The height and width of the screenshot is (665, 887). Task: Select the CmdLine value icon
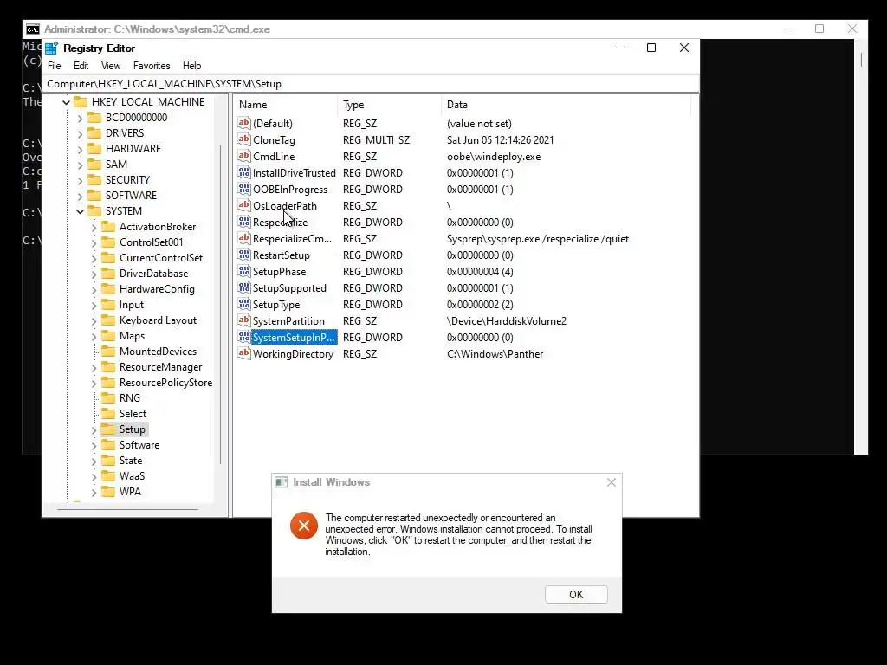243,156
